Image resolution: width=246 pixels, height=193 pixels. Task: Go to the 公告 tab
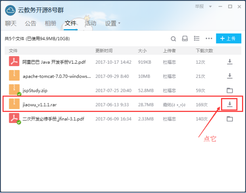click(31, 23)
